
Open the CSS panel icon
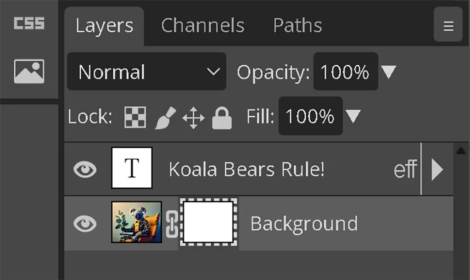(x=29, y=23)
